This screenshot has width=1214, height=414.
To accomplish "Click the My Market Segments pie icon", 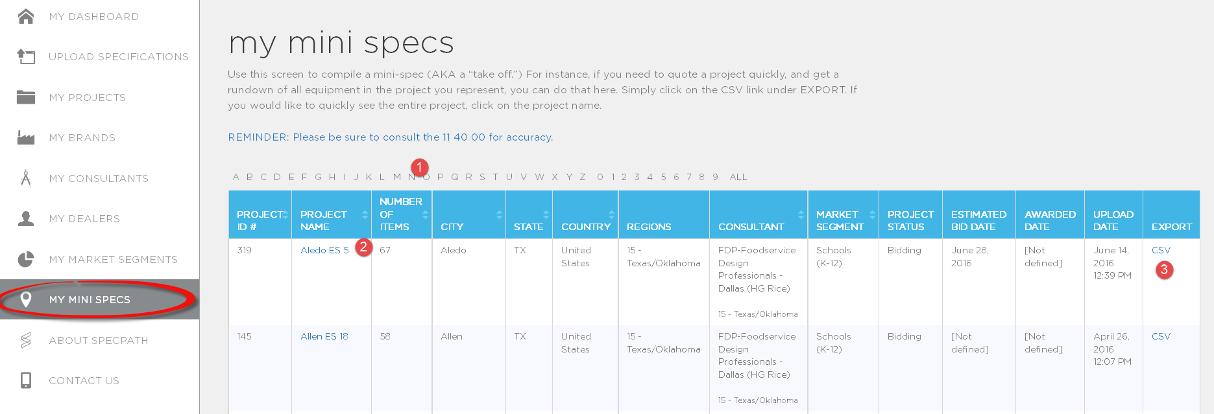I will click(x=26, y=259).
